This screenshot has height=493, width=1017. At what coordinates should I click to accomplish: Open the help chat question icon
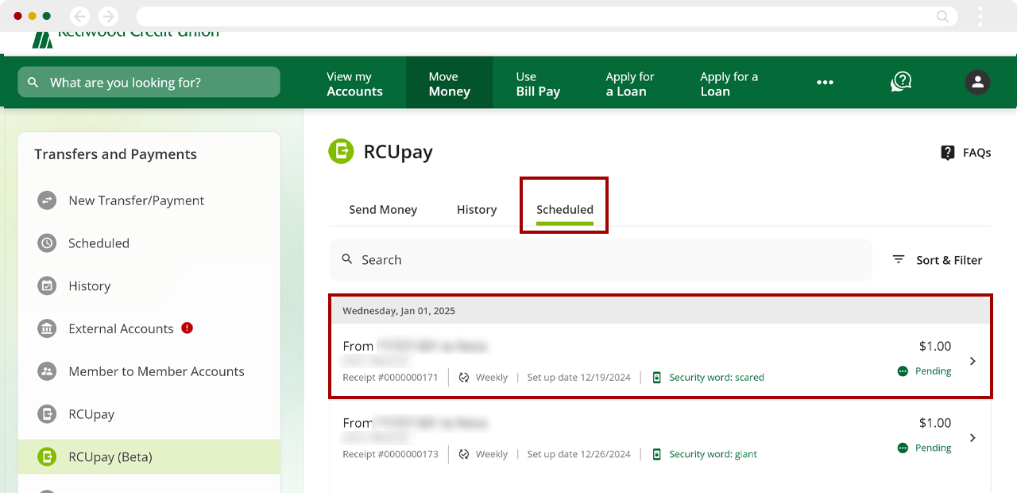(x=901, y=82)
